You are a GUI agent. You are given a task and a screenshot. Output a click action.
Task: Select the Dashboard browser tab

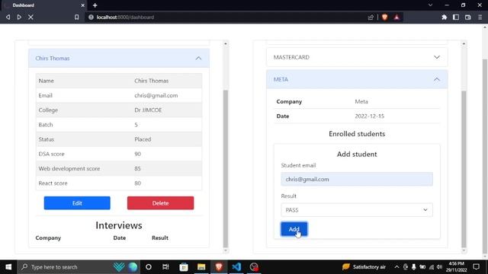click(x=44, y=5)
